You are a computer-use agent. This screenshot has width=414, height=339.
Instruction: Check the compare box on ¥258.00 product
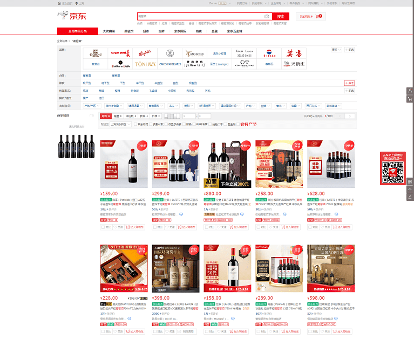[x=258, y=227]
